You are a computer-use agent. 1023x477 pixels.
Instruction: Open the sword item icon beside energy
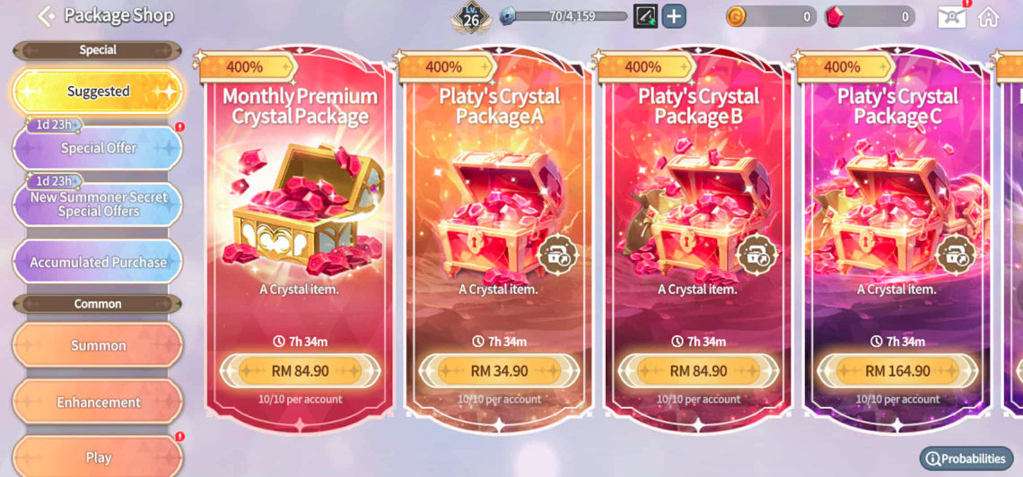click(645, 16)
